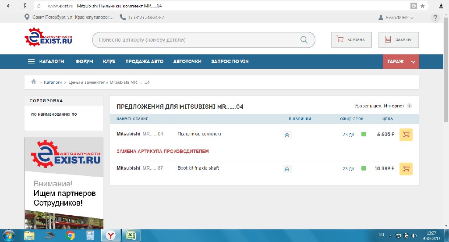Select ЗАПРОС ПО VIN in navigation
This screenshot has height=242, width=449.
pos(230,62)
